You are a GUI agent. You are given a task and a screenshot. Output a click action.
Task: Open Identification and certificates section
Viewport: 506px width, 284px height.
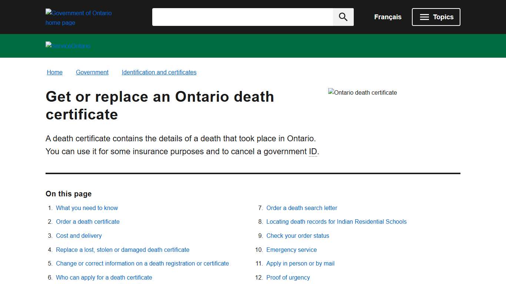[159, 72]
